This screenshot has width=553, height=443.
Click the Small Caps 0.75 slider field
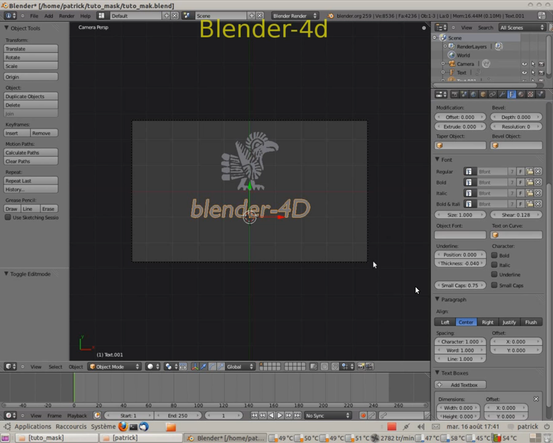tap(460, 285)
